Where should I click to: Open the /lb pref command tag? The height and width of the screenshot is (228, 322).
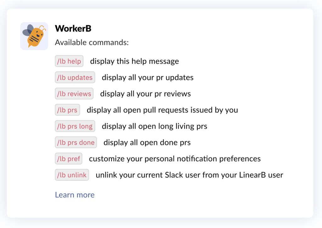(69, 158)
